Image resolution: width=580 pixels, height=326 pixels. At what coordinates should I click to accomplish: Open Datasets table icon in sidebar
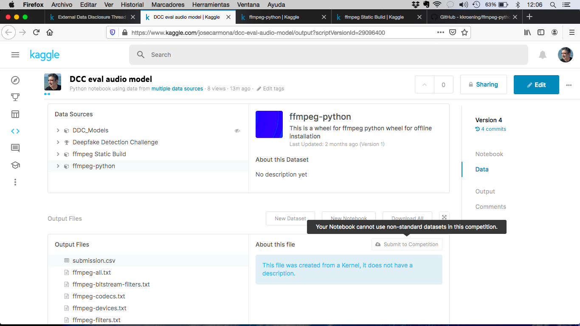click(15, 114)
